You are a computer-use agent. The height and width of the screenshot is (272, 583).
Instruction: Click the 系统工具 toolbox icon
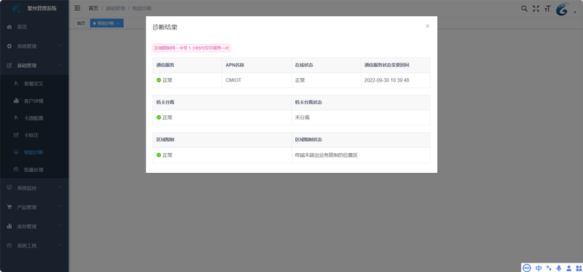coord(9,246)
